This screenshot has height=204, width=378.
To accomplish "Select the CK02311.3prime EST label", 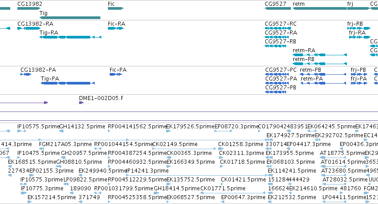I will click(242, 153).
